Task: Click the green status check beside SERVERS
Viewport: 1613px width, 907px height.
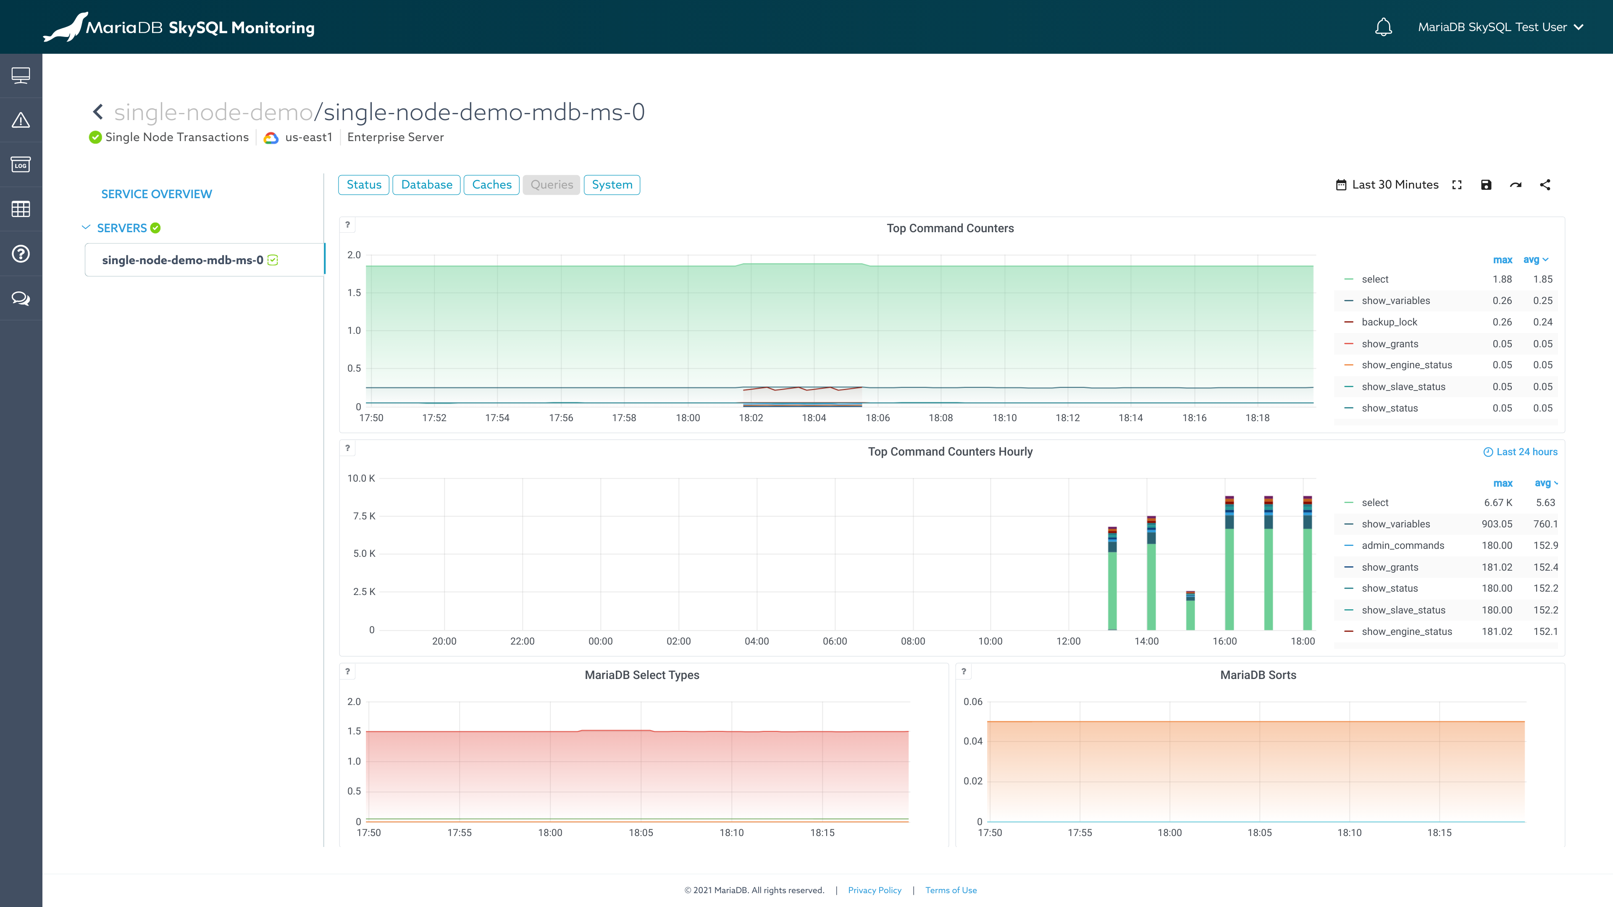Action: (x=155, y=228)
